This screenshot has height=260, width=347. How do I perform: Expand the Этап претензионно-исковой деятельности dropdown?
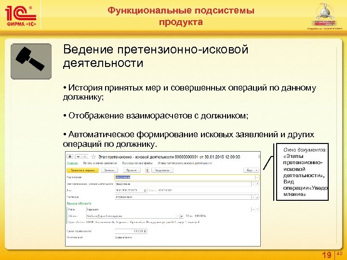tap(253, 184)
